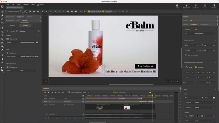Toggle the Align to container checkbox

pyautogui.click(x=89, y=11)
